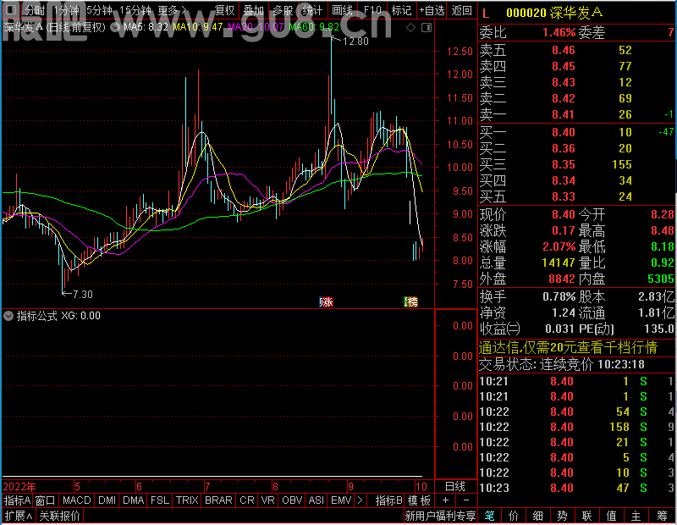Switch indicator to EMV
677x525 pixels.
(341, 500)
